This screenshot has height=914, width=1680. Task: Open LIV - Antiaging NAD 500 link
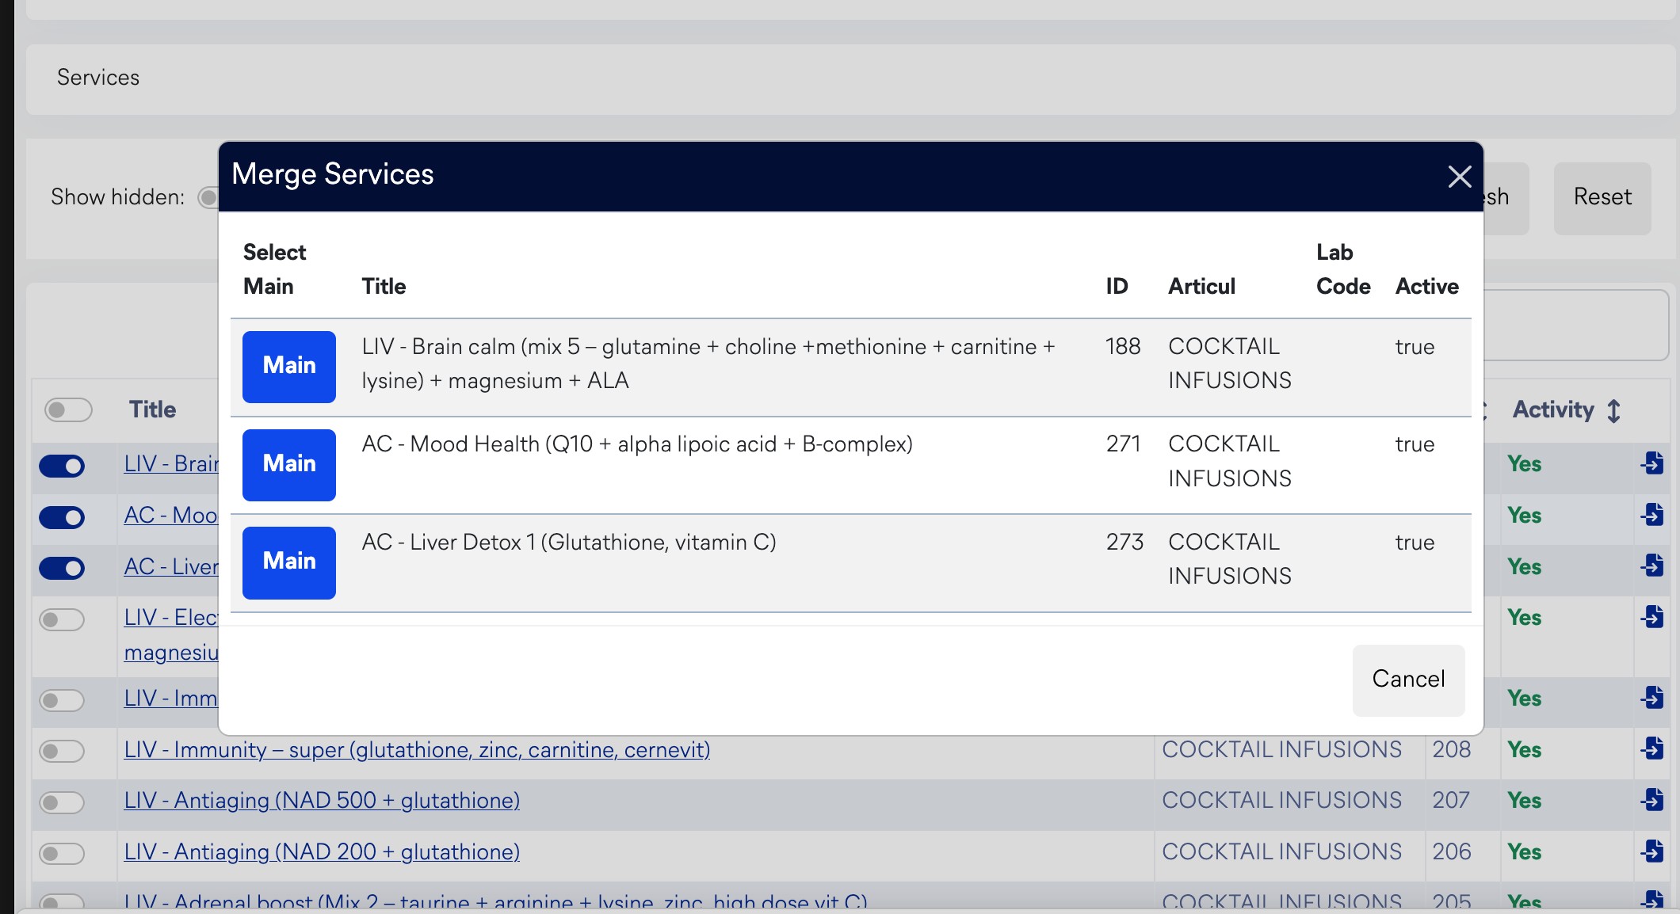click(x=322, y=801)
